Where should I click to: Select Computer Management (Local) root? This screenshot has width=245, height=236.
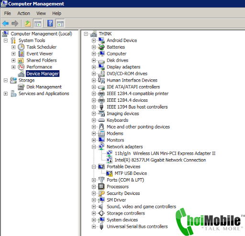[x=41, y=34]
